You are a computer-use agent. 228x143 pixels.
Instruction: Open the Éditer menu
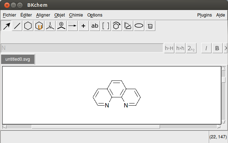[26, 15]
